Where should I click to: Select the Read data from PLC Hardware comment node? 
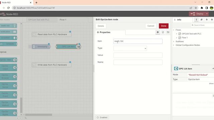pyautogui.click(x=51, y=34)
